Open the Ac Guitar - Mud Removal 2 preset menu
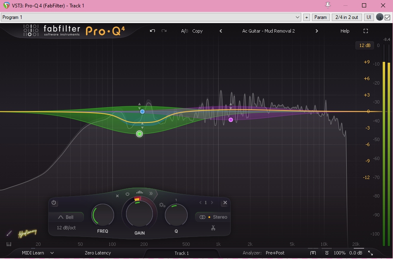The image size is (393, 259). (268, 31)
